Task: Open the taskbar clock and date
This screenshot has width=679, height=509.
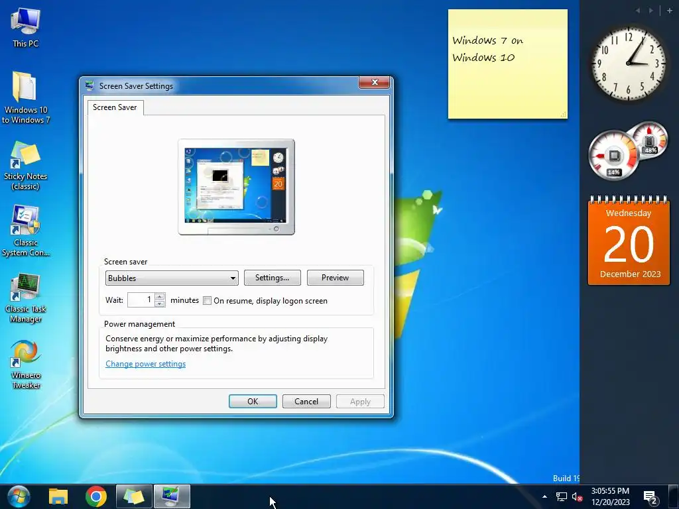Action: click(x=610, y=496)
